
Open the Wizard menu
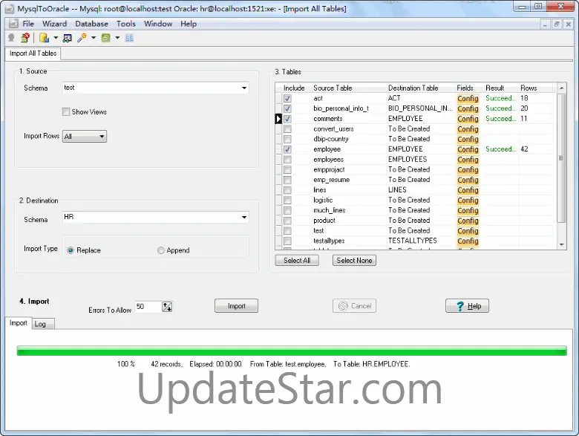[x=55, y=24]
